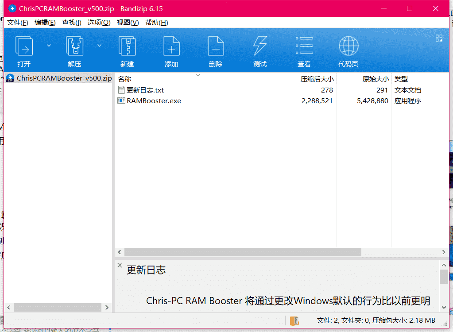
Task: Open the 文件(F) menu
Action: [x=18, y=23]
